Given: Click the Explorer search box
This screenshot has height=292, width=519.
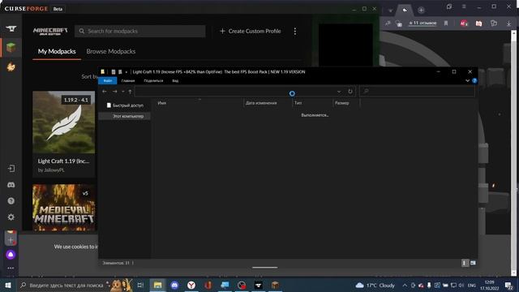Looking at the screenshot, I should (417, 91).
